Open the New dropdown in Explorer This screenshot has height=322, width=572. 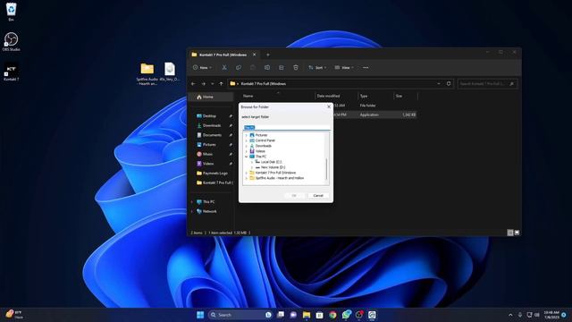pos(202,68)
